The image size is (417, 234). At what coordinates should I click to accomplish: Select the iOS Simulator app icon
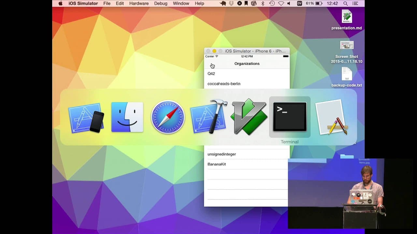(x=86, y=118)
